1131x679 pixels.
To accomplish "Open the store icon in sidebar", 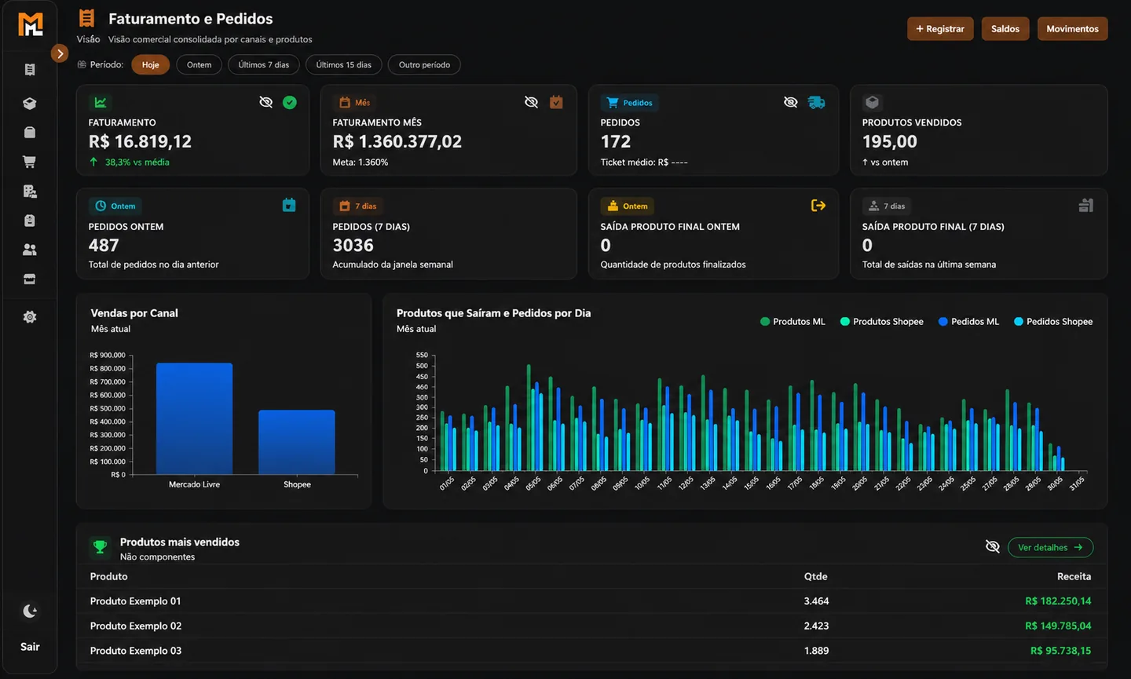I will 29,279.
